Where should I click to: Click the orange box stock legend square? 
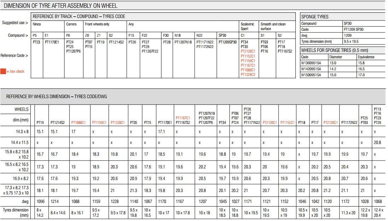[3, 71]
